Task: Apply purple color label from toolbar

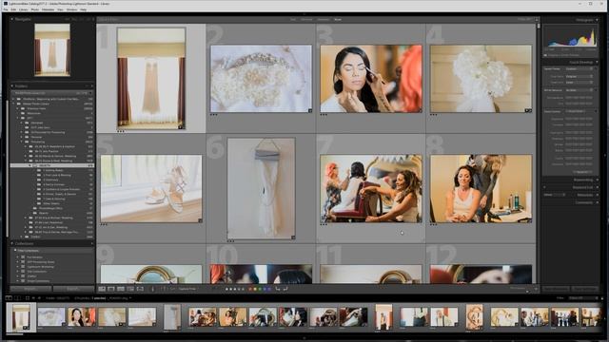Action: [x=270, y=289]
